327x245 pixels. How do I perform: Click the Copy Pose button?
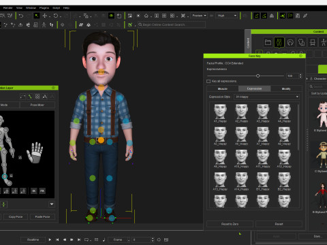click(16, 216)
